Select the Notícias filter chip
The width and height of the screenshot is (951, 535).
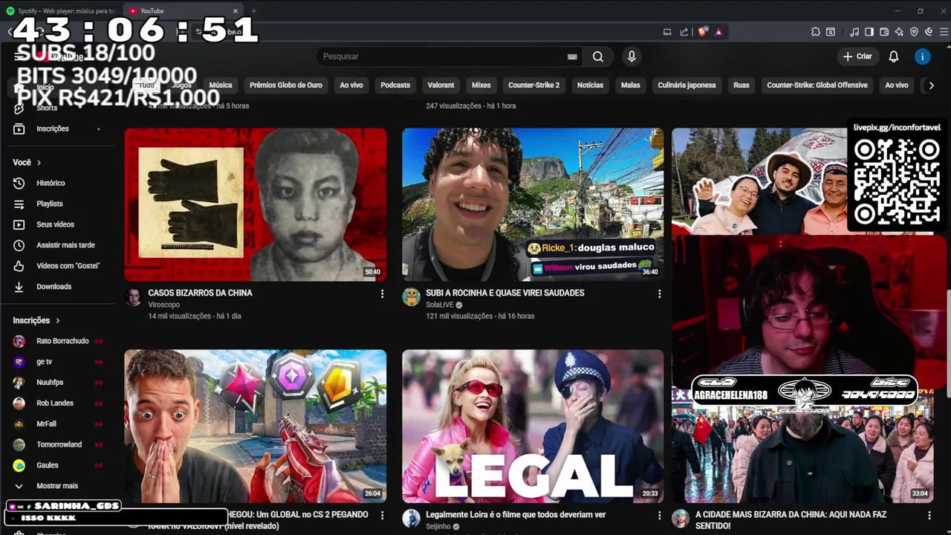(x=591, y=85)
